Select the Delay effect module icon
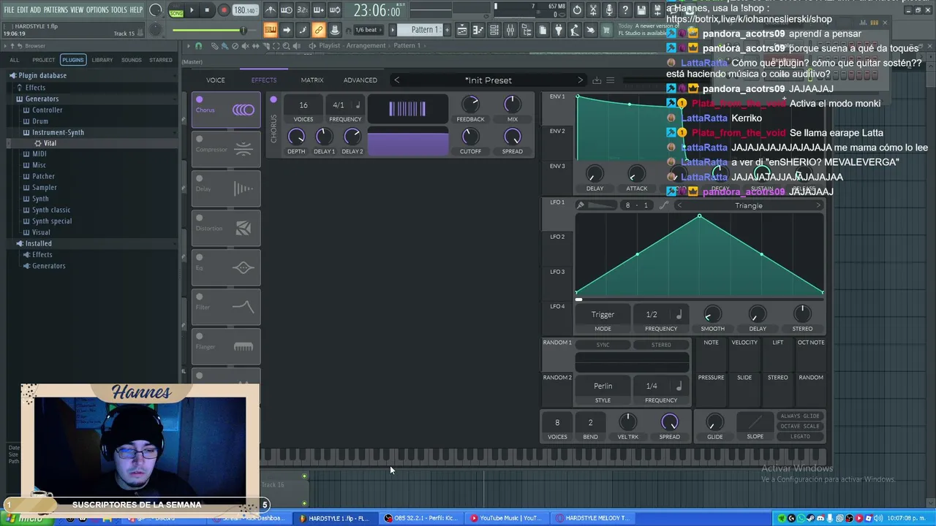The width and height of the screenshot is (936, 526). [244, 189]
